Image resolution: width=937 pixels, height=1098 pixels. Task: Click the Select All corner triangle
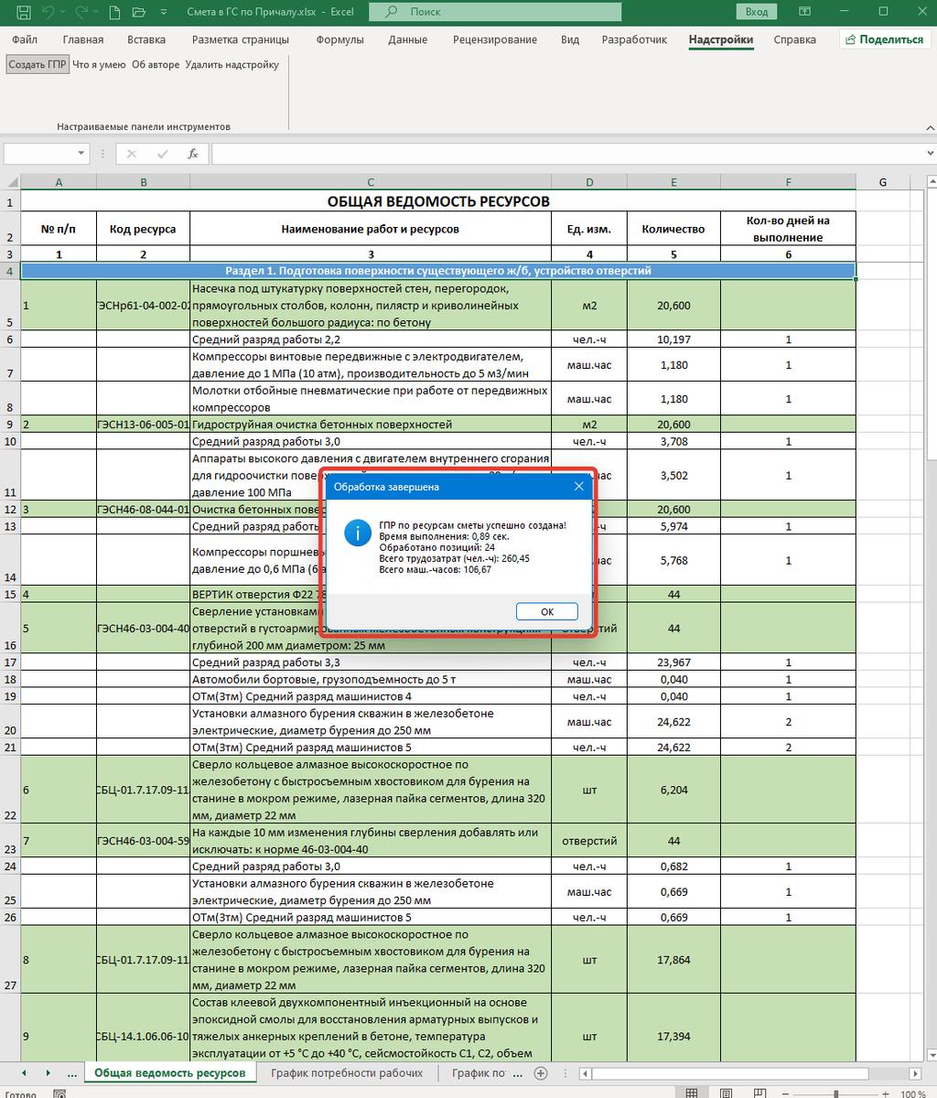click(x=11, y=182)
